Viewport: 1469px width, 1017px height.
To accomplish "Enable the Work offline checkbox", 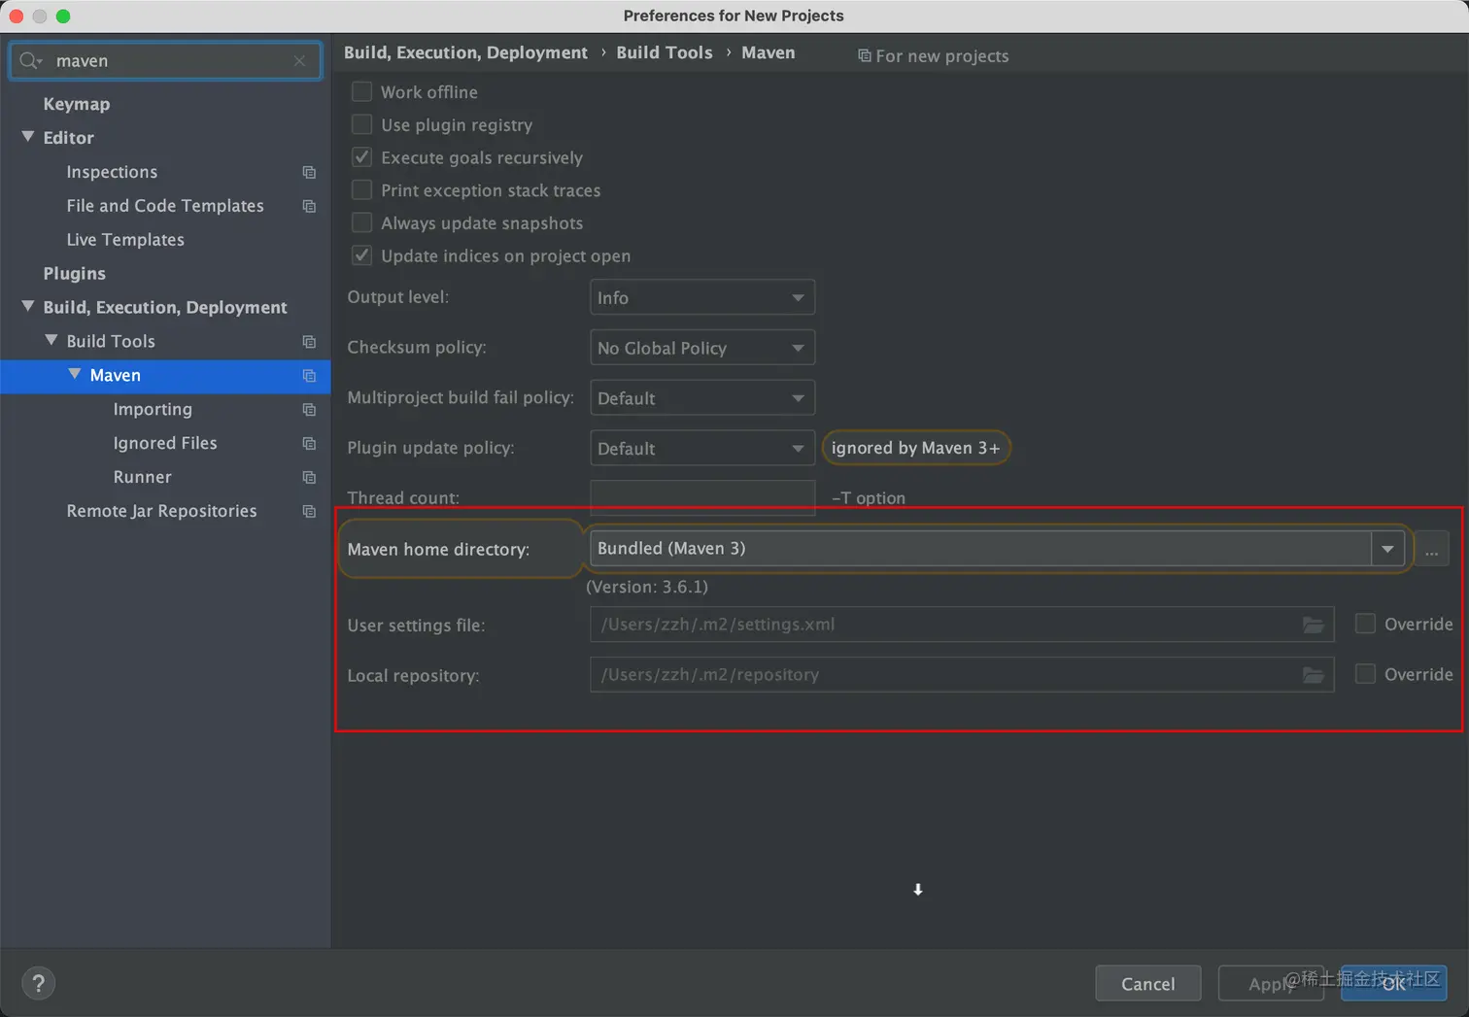I will point(361,91).
